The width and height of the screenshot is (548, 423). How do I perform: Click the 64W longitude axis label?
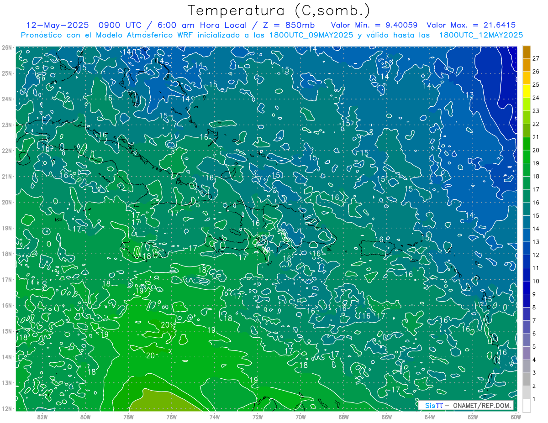[430, 417]
